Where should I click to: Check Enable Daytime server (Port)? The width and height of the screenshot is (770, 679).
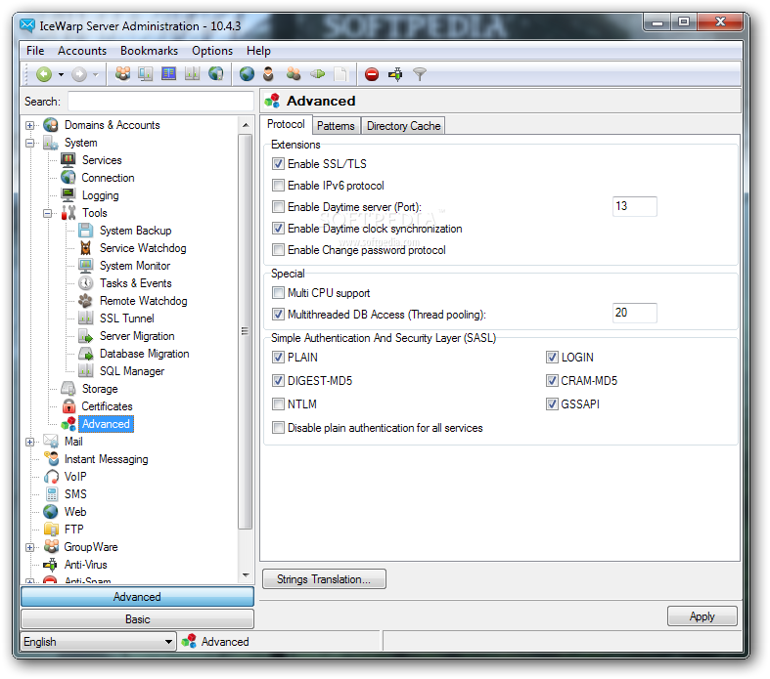278,207
